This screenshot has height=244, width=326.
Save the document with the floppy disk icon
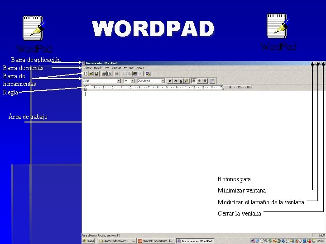click(96, 74)
